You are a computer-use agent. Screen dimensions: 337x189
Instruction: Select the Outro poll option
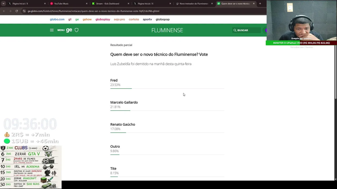click(x=115, y=146)
